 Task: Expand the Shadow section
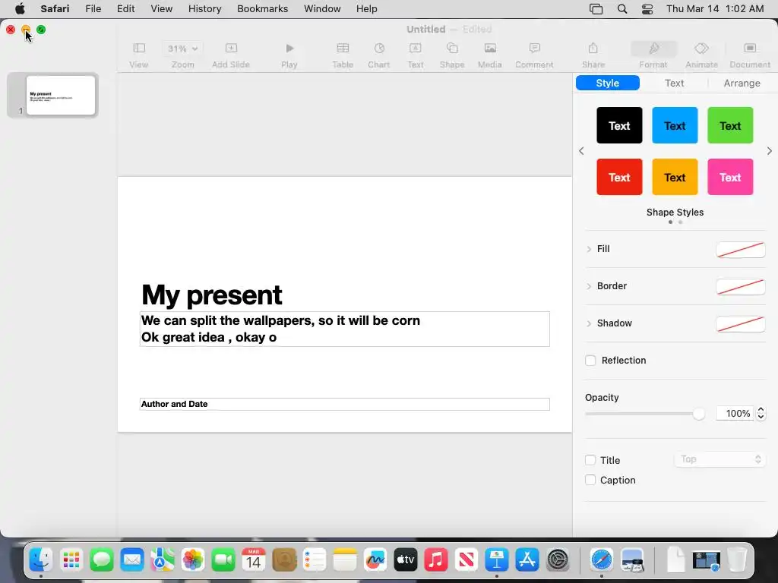589,323
